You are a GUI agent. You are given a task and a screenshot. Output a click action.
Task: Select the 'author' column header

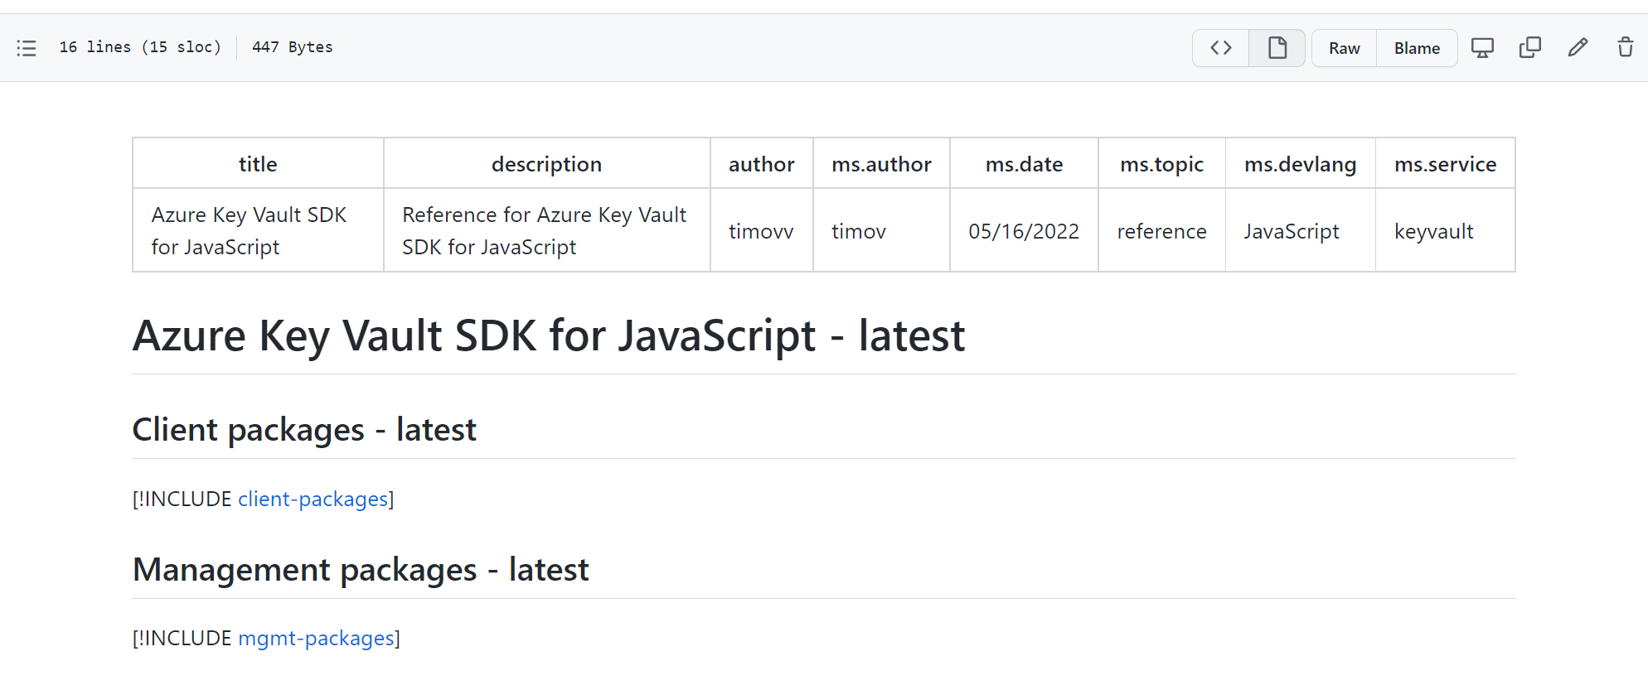point(762,164)
